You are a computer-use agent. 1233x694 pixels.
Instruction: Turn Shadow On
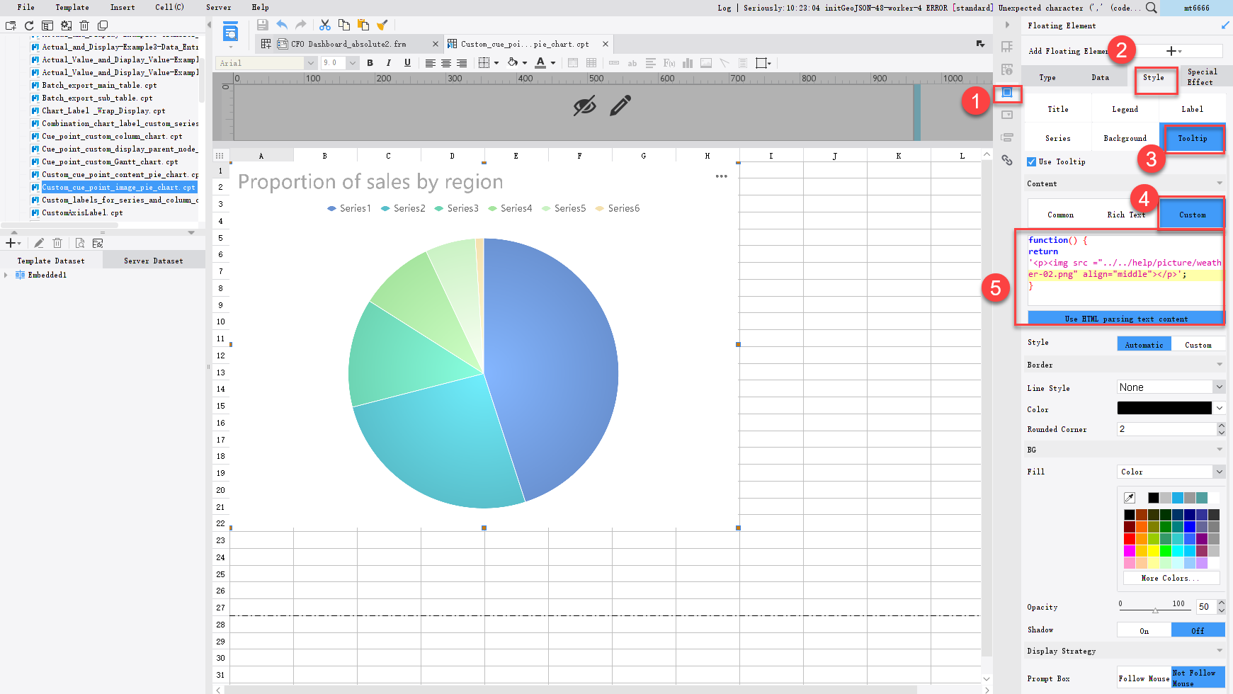pos(1144,630)
